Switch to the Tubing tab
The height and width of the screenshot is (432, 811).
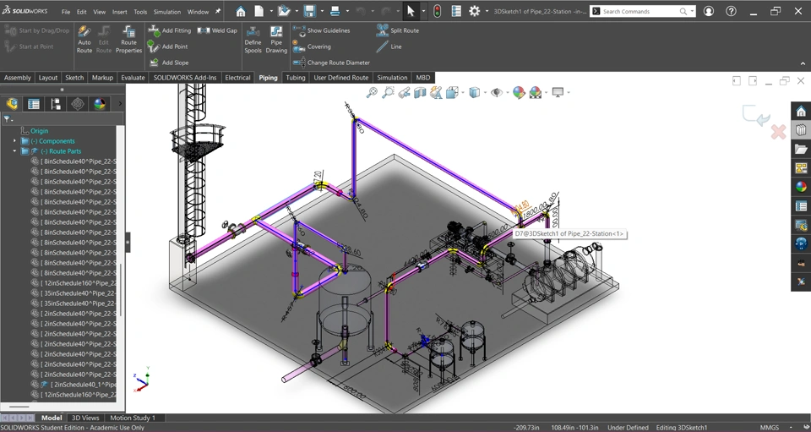(x=296, y=78)
